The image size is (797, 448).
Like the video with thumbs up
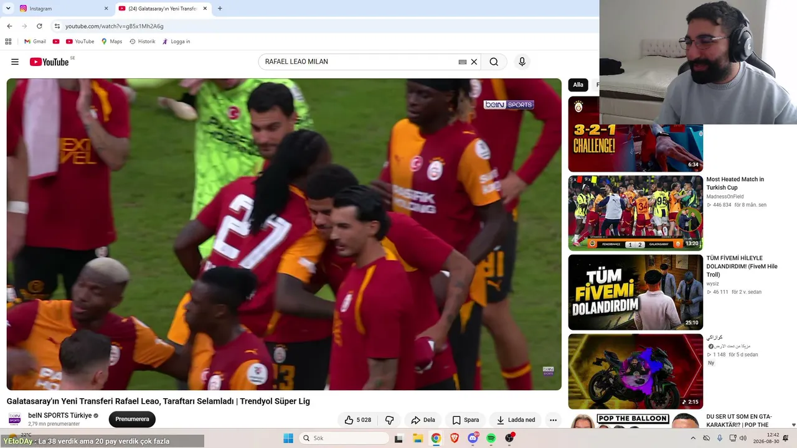click(358, 420)
